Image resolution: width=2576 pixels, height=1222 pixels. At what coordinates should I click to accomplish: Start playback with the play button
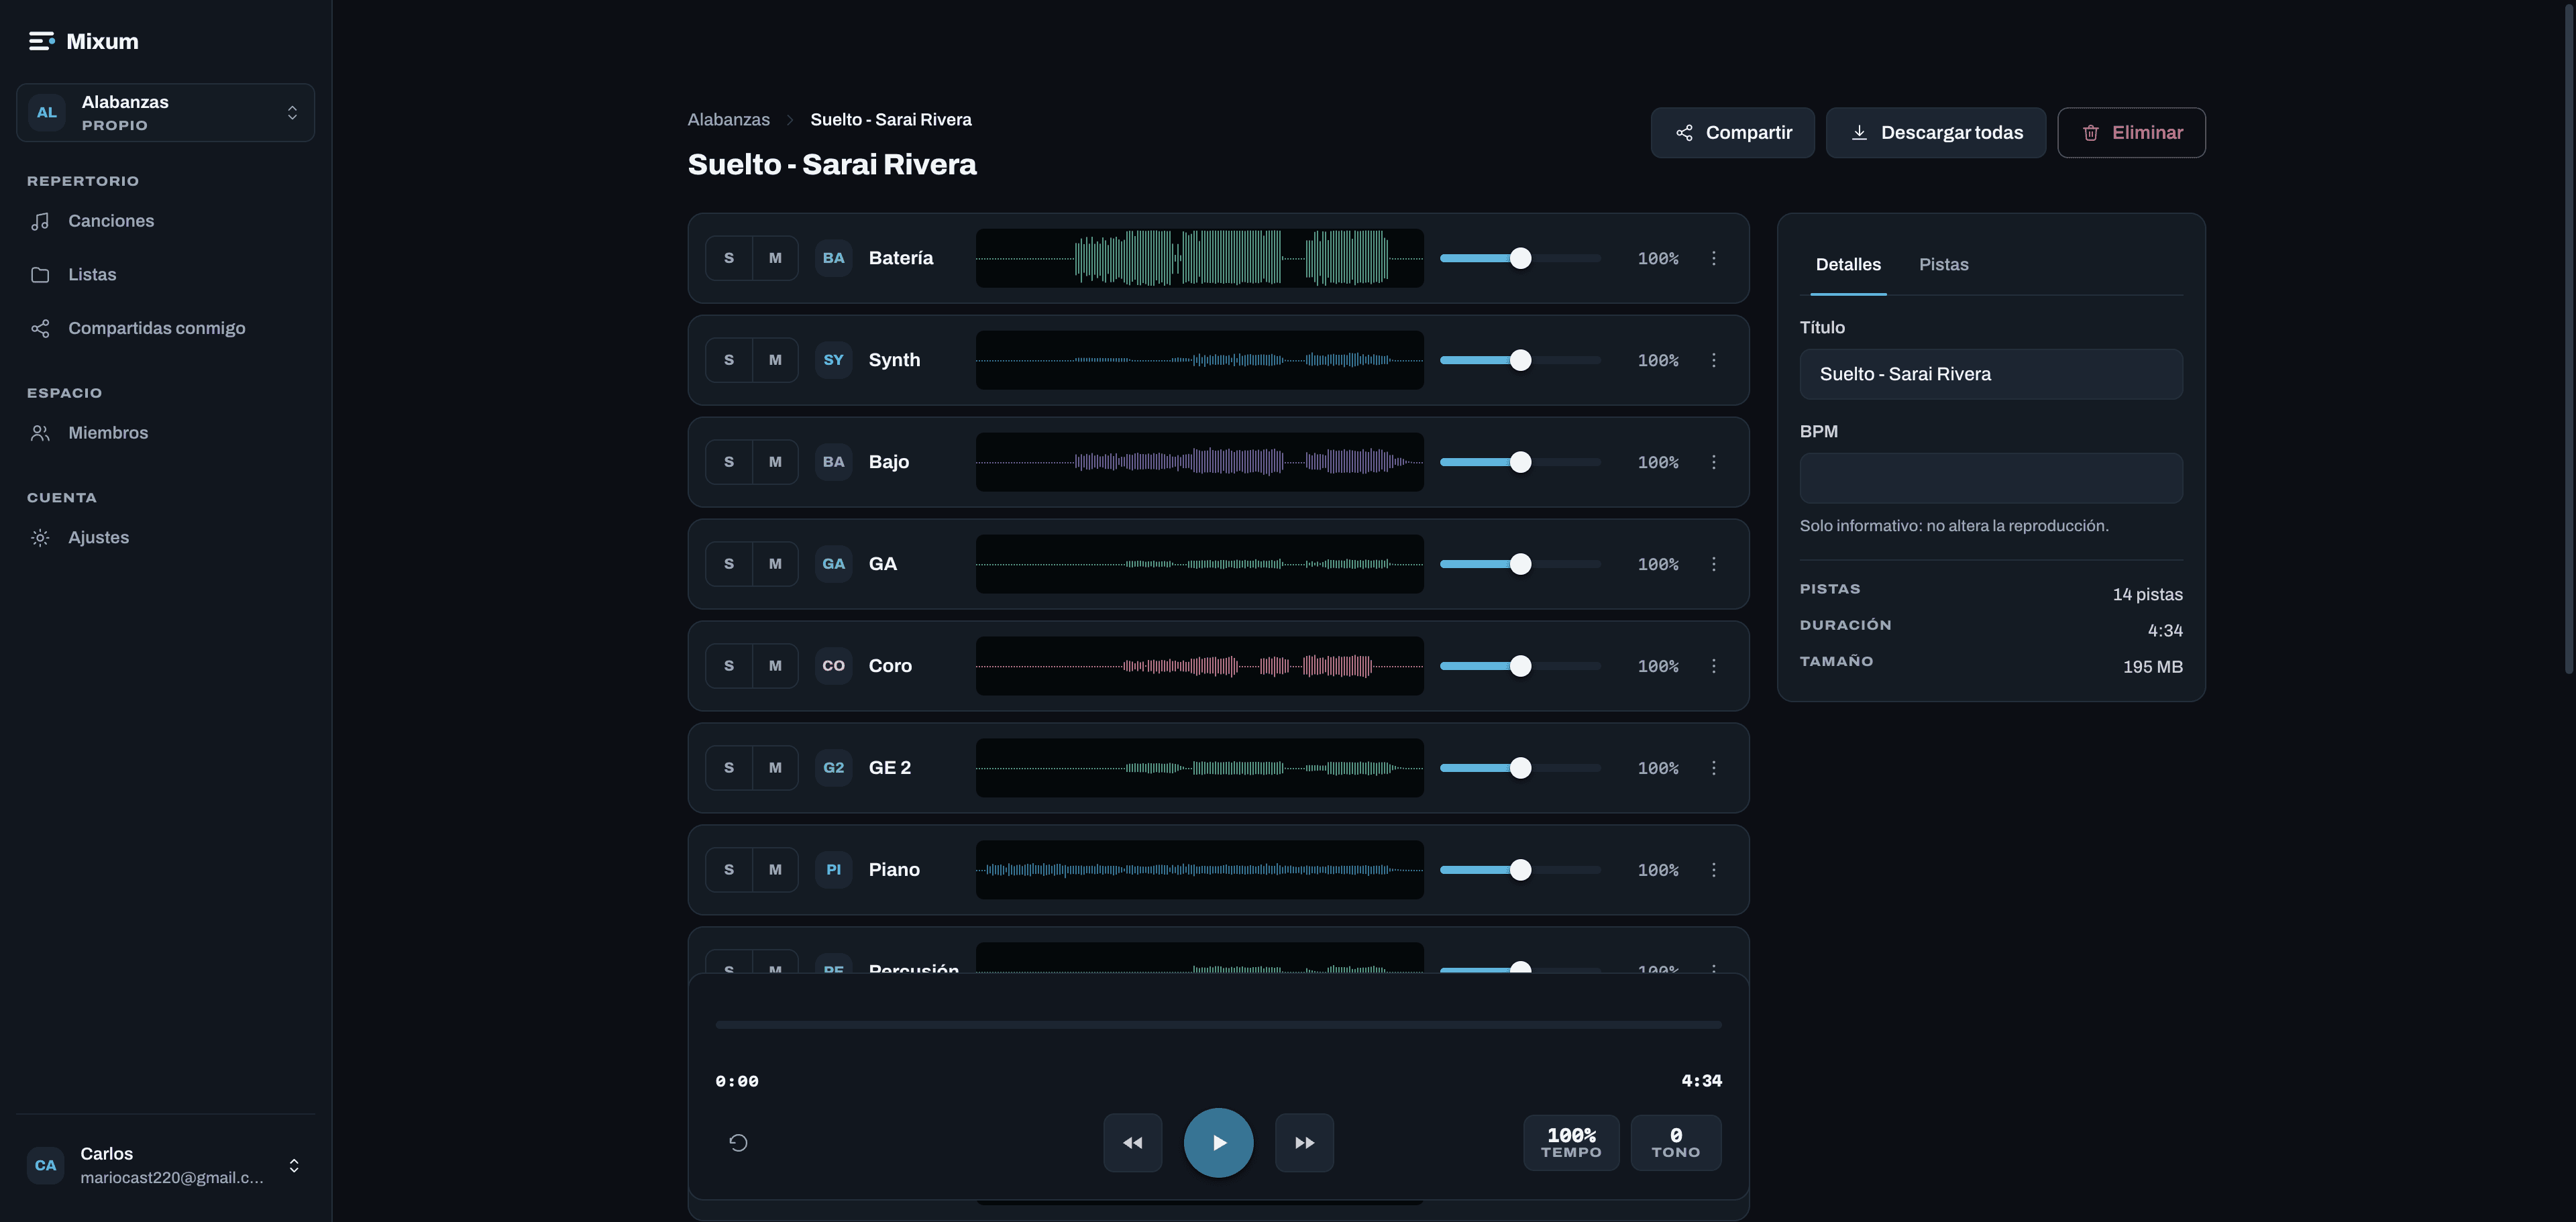tap(1218, 1143)
